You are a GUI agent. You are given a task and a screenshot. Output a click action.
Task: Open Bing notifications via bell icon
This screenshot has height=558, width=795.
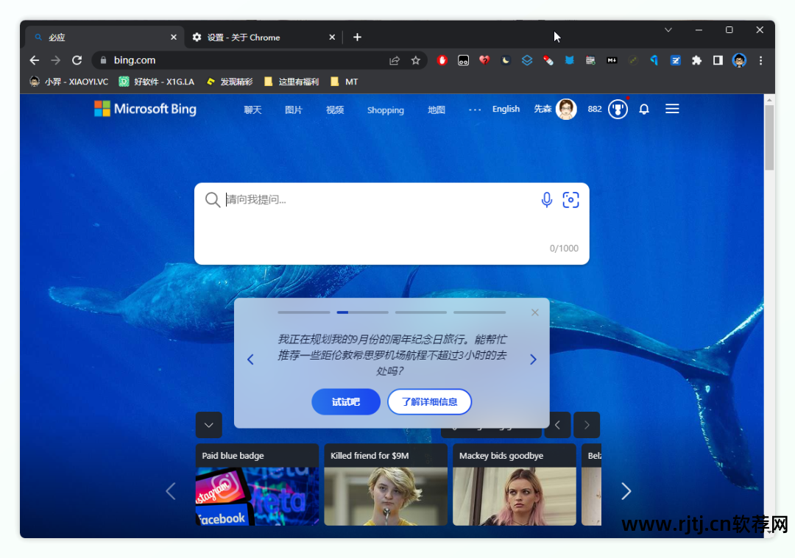[644, 109]
